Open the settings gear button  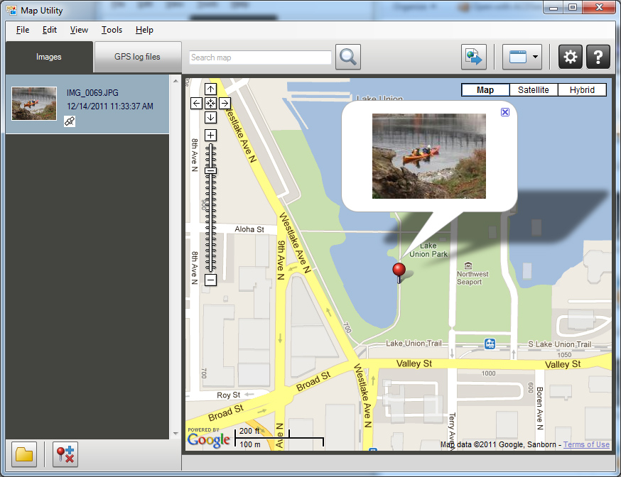(571, 57)
